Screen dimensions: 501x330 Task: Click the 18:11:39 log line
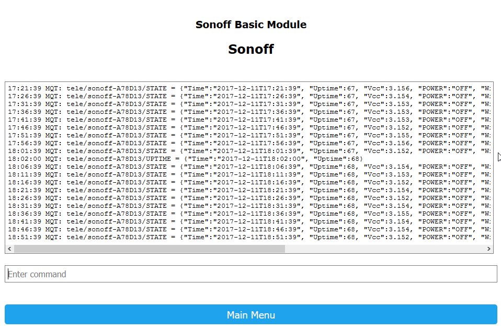pos(249,174)
